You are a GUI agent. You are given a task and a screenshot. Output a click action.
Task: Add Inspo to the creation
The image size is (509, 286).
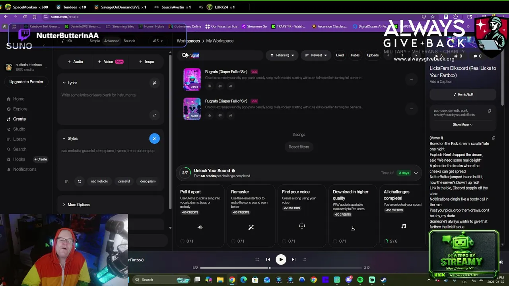pos(146,62)
